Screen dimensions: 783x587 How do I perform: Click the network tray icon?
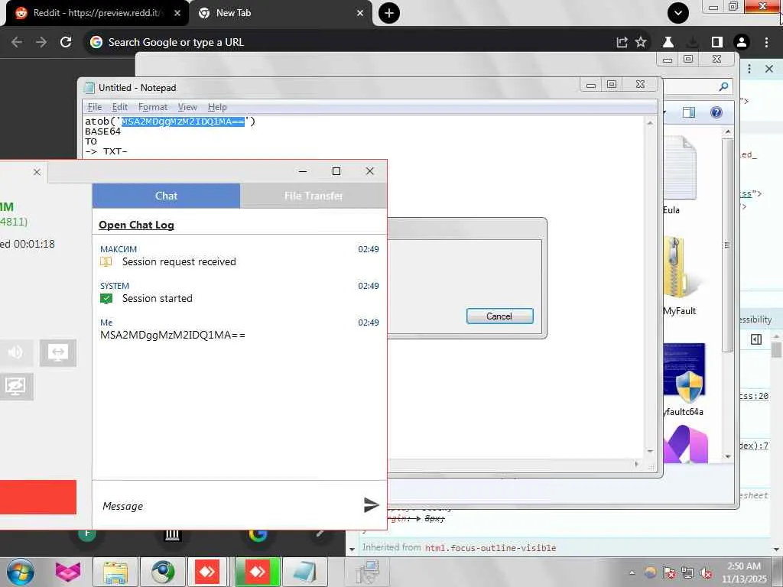(687, 572)
